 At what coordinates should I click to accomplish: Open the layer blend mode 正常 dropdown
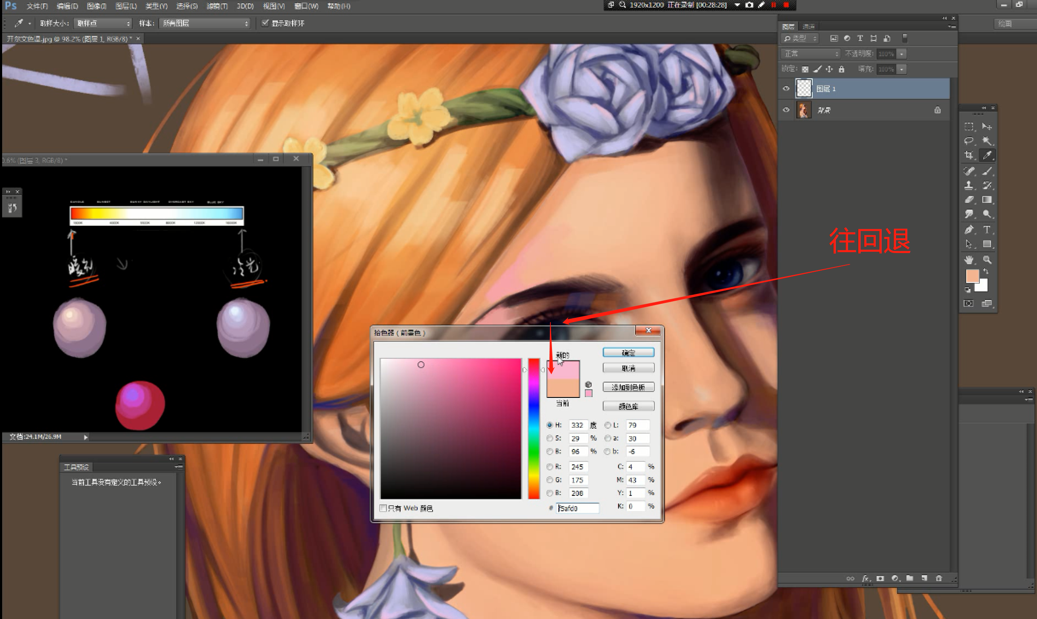point(810,54)
